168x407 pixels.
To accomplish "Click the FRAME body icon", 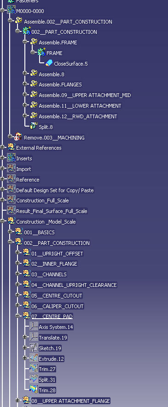I will (41, 53).
